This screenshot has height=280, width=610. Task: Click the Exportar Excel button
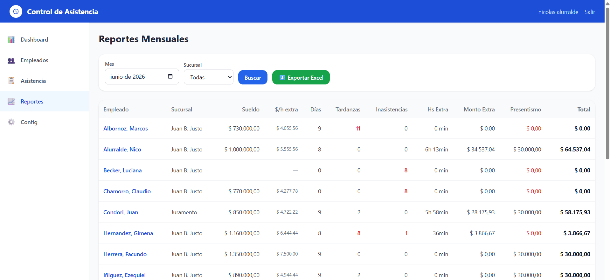coord(301,77)
